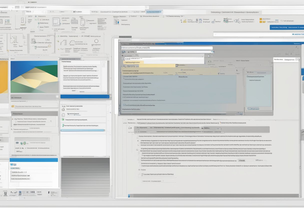Click the magnifier icon beside dialog address field
Viewport: 304px width, 208px height.
pos(212,52)
